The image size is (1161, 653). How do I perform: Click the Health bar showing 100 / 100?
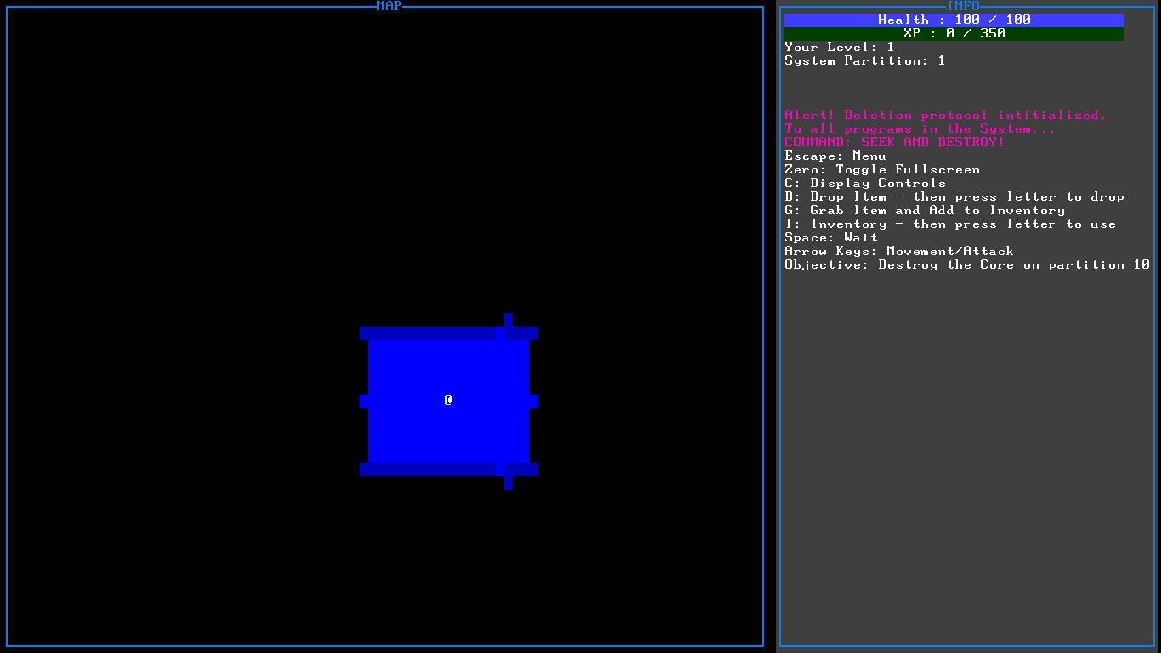tap(954, 20)
